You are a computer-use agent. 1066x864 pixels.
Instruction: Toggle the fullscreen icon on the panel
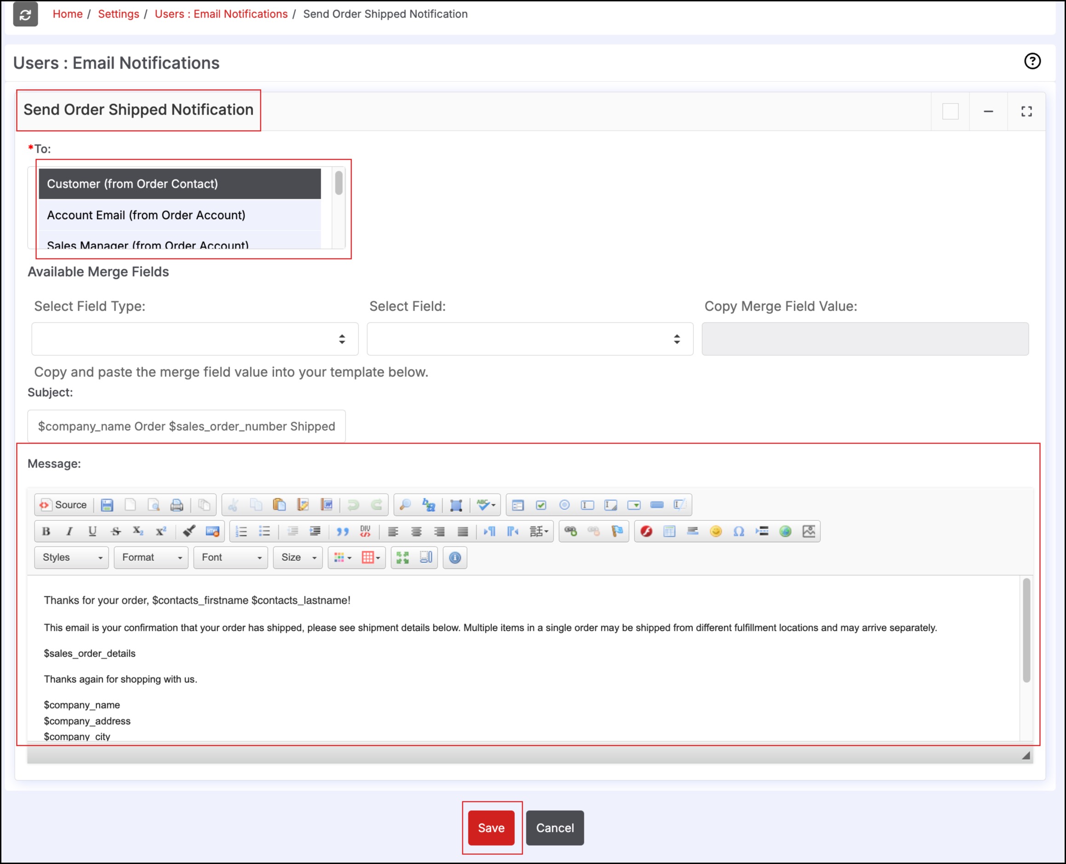tap(1026, 111)
